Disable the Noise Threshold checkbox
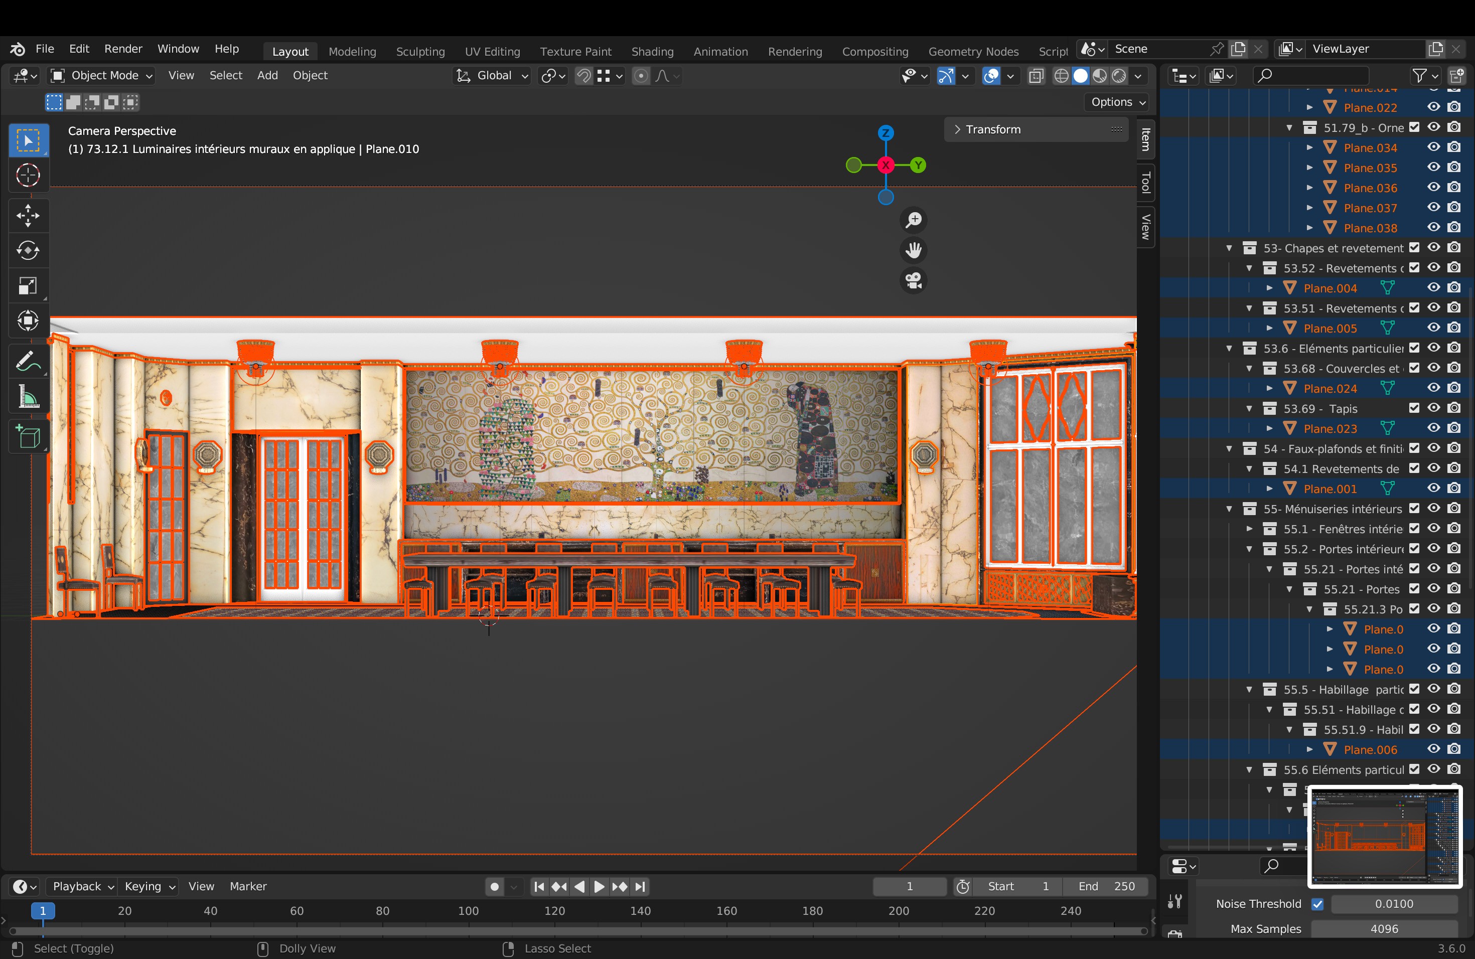 pos(1317,904)
